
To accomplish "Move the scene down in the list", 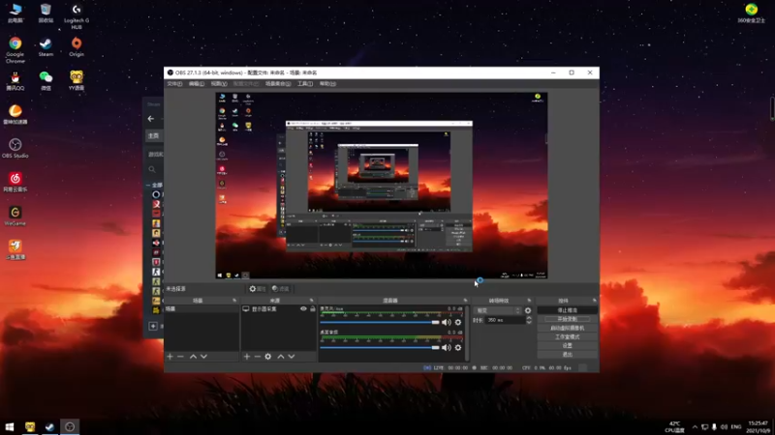I will 203,356.
